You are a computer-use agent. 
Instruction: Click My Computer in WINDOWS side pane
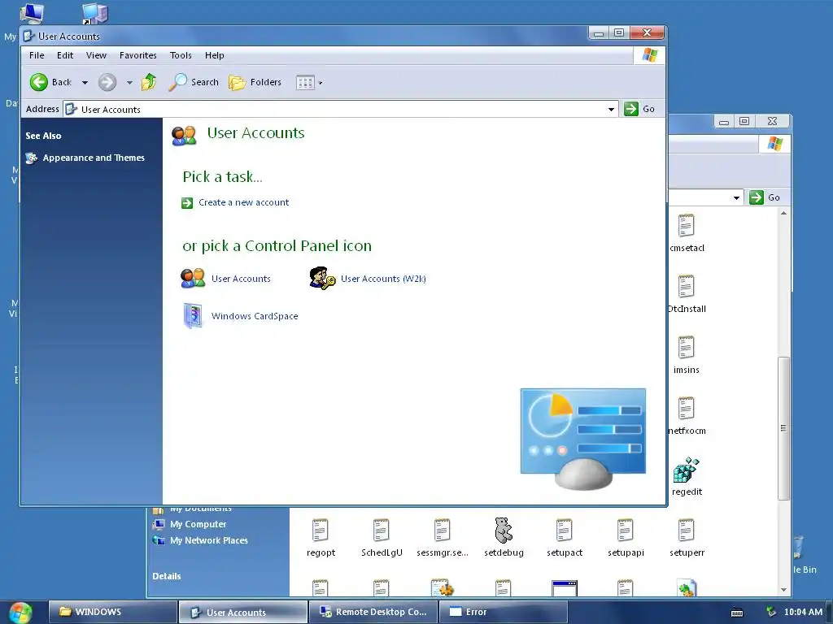(198, 524)
